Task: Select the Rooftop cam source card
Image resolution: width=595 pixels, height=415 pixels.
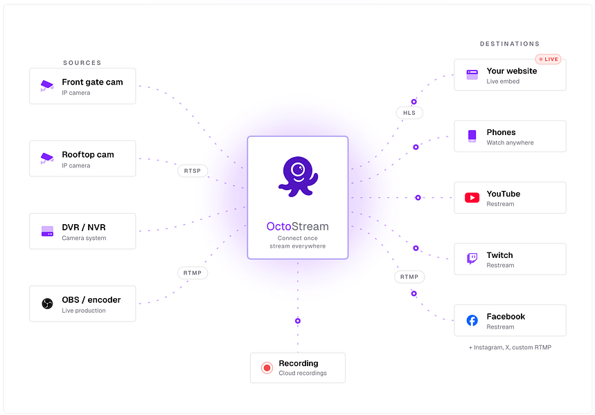Action: 82,158
